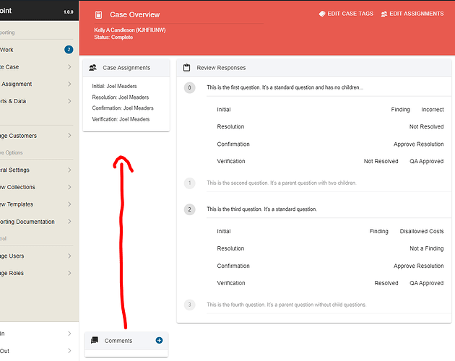This screenshot has height=361, width=455.
Task: Click 'Verification: Joel Meaders' assignment
Action: click(121, 119)
